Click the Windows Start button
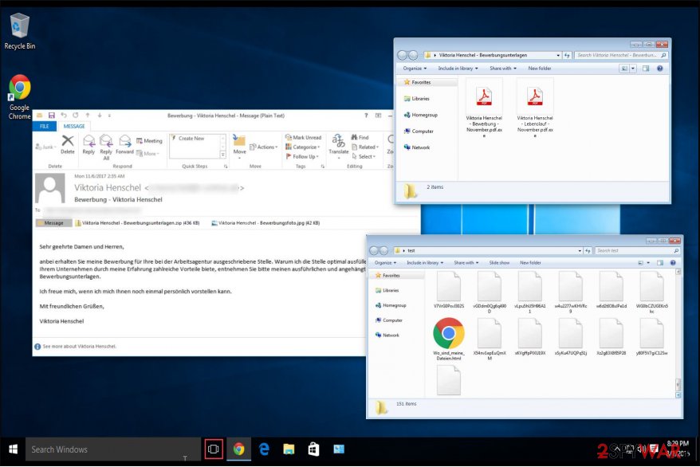Viewport: 700px width, 467px height. point(13,449)
